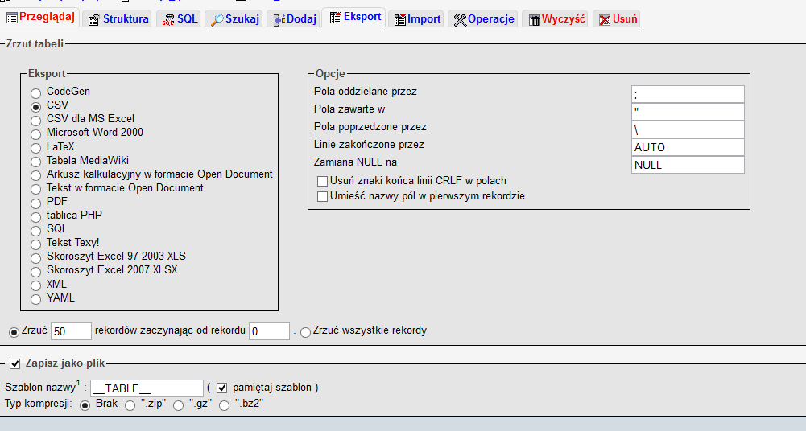Click the Szablon nazwy __TABLE__ field
Viewport: 806px width, 431px height.
(147, 388)
